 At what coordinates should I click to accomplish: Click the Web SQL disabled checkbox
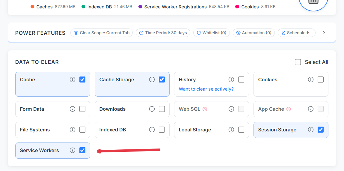click(x=241, y=109)
